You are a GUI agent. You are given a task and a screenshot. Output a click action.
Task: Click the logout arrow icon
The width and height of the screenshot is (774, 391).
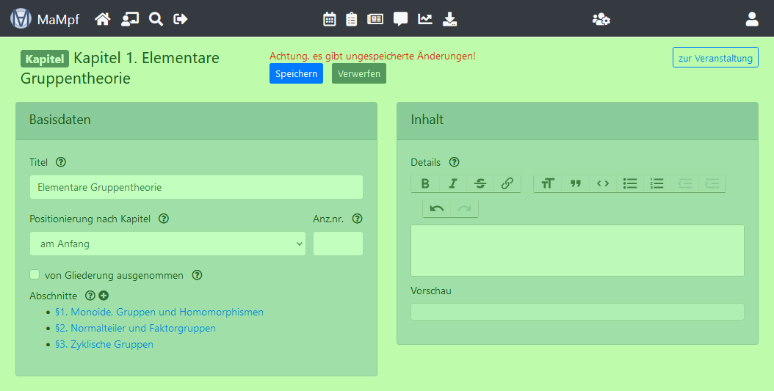click(x=181, y=19)
